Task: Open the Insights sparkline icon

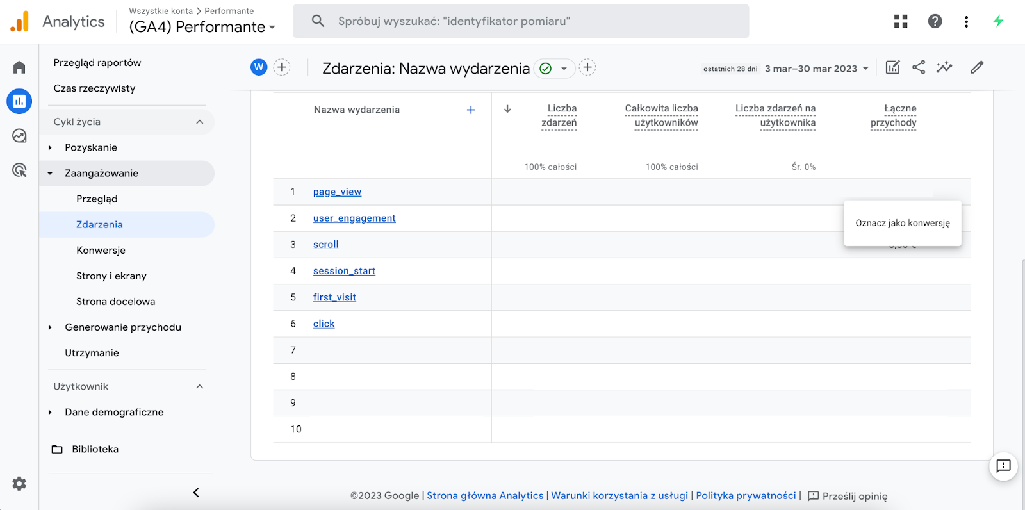Action: pyautogui.click(x=944, y=67)
